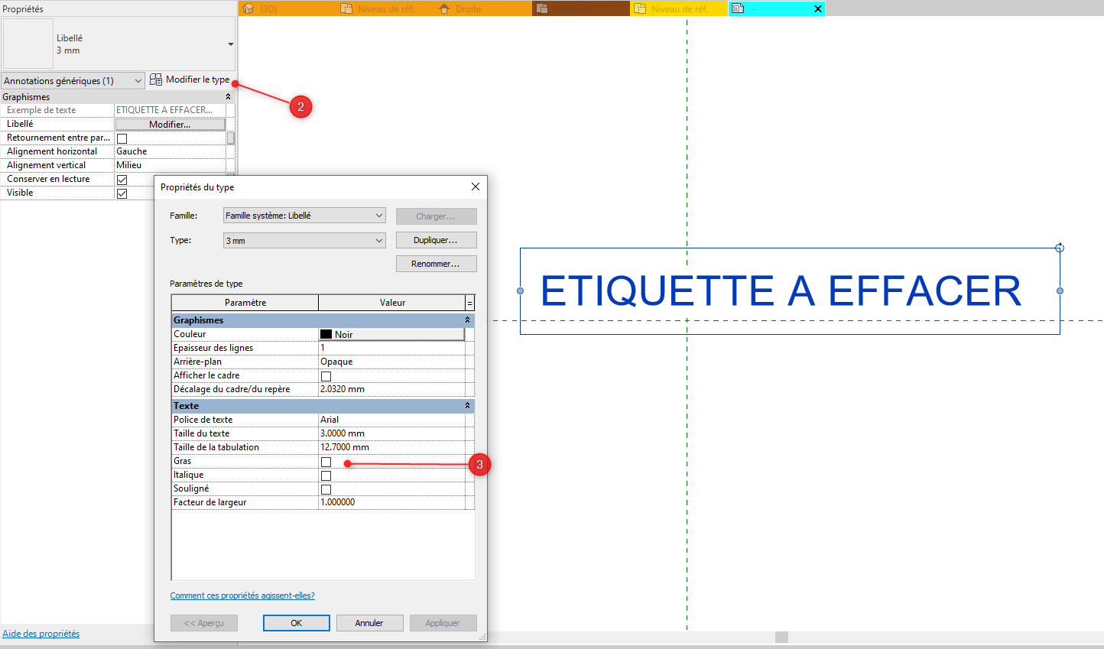
Task: Click the rotate handle on the label's corner
Action: coord(1060,248)
